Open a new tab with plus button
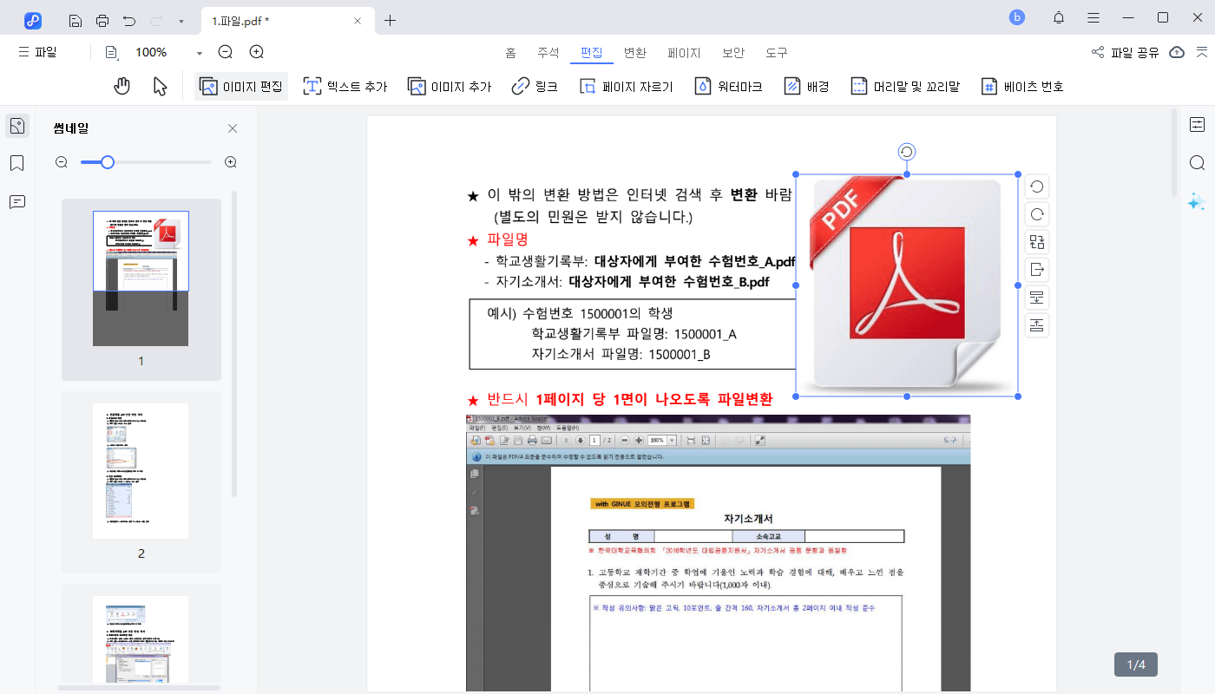Viewport: 1215px width, 694px height. (x=391, y=20)
